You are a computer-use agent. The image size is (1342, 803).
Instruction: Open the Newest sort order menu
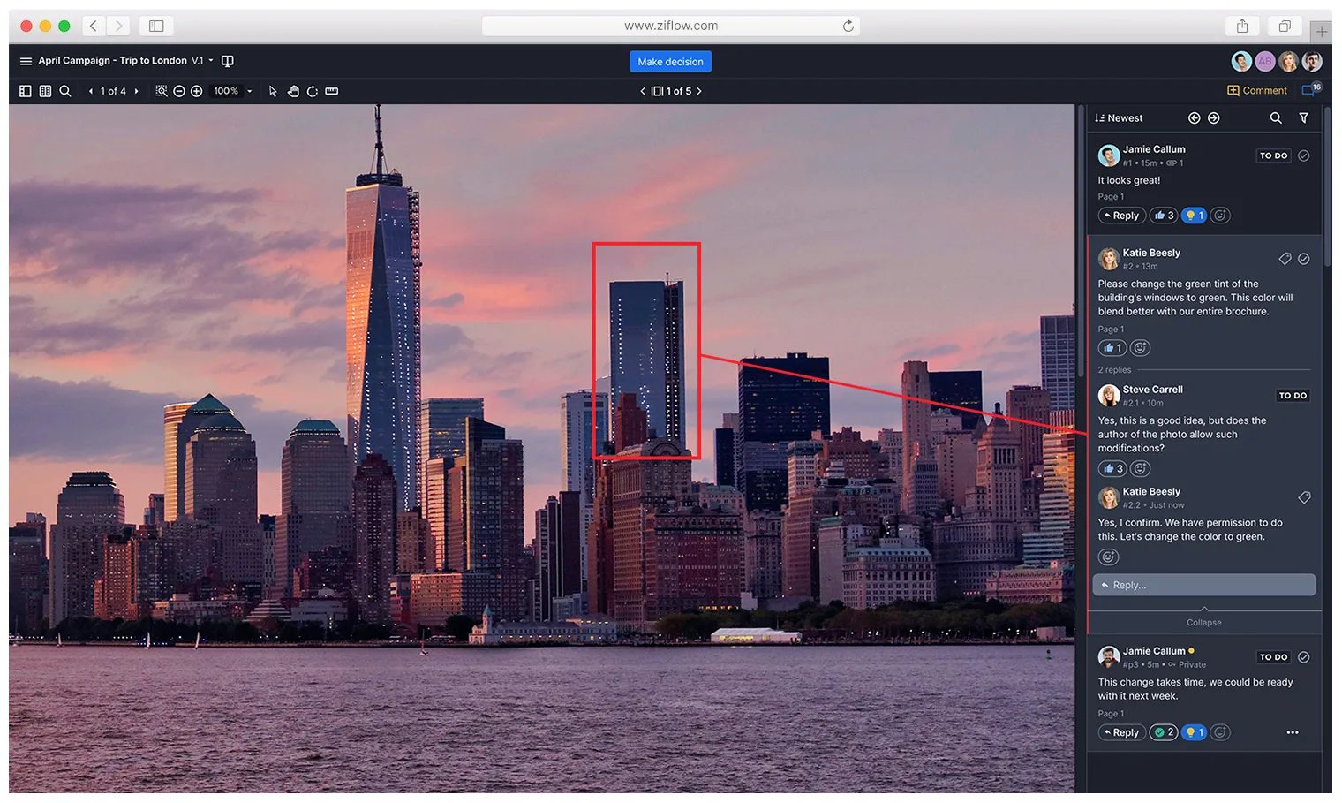[x=1119, y=118]
